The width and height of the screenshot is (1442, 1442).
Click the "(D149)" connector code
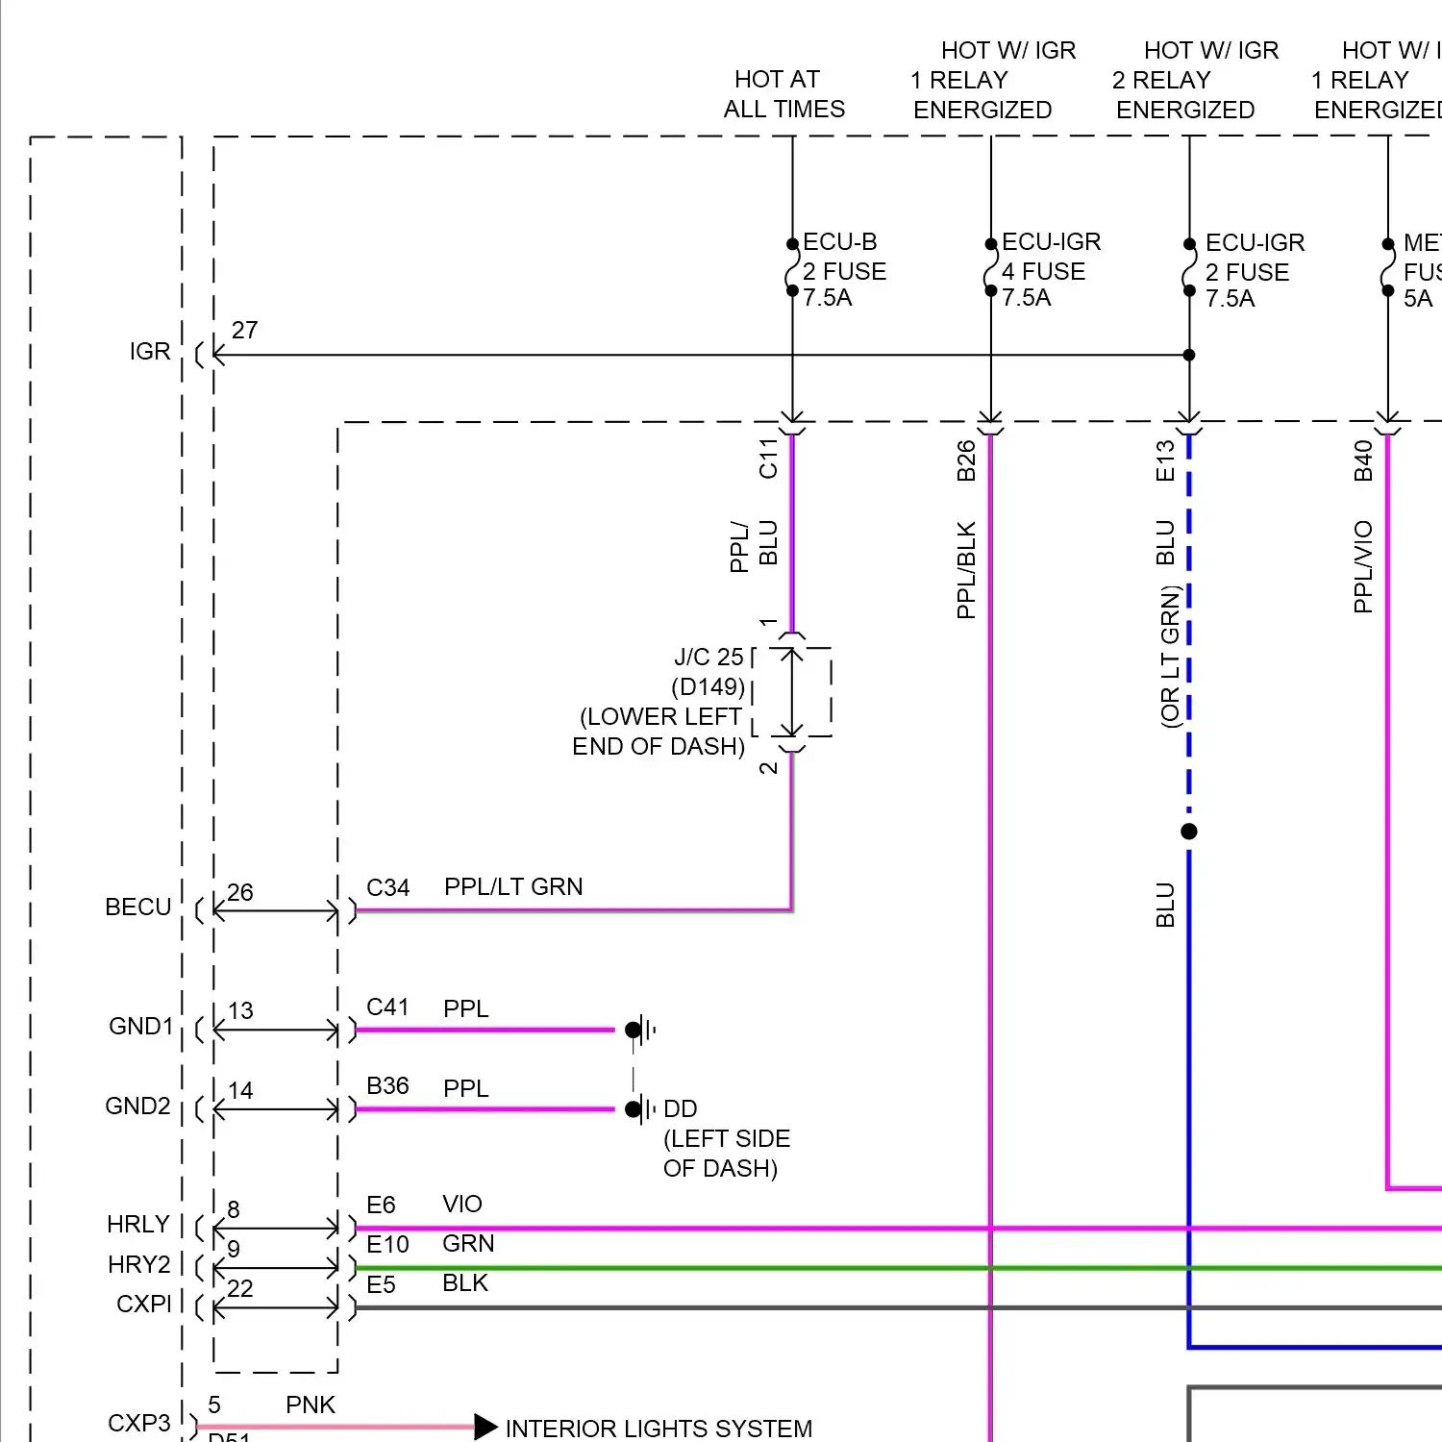(708, 687)
